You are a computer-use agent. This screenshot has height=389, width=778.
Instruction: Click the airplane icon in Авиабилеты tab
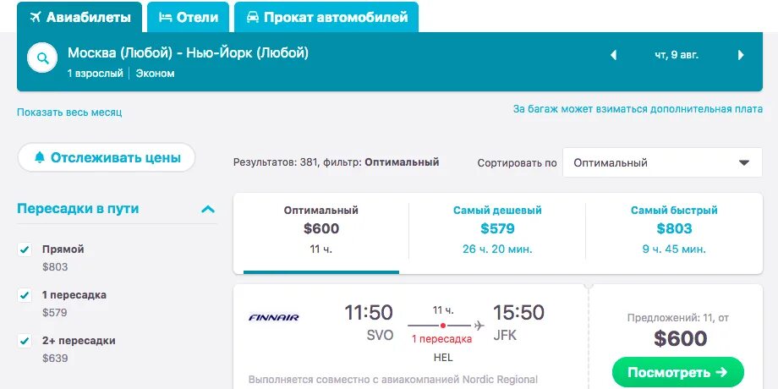tap(35, 18)
